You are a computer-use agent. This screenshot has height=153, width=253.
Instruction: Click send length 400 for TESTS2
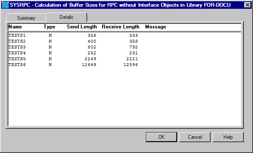click(92, 41)
